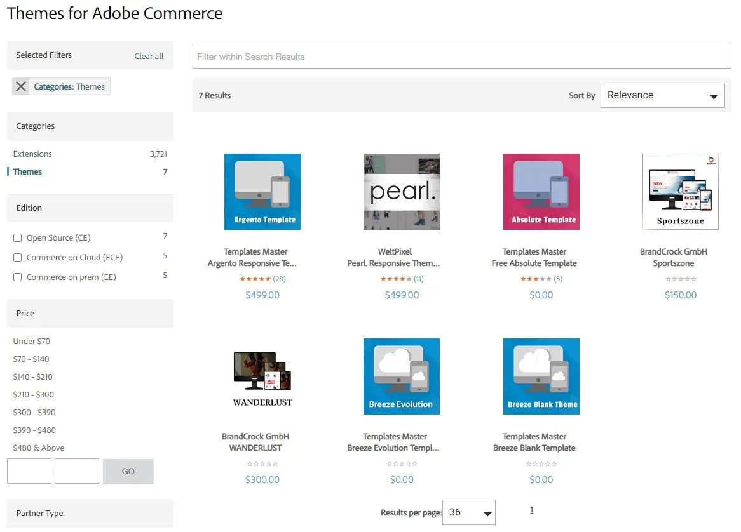Collapse the Categories filter section
Viewport: 741px width, 532px height.
click(90, 126)
